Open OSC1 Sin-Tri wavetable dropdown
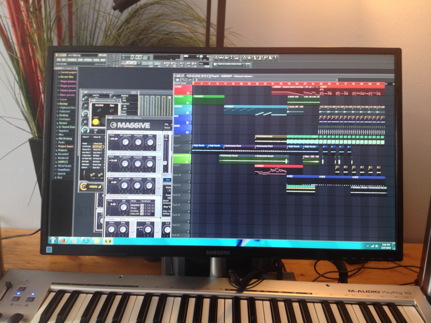This screenshot has width=431, height=323. 124,132
